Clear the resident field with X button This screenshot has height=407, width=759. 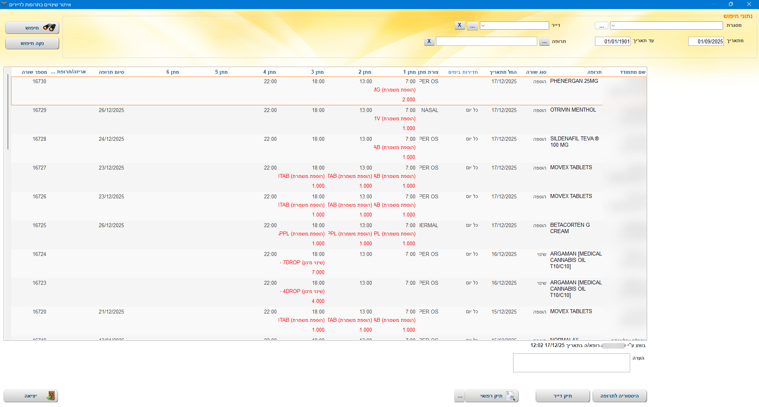point(459,25)
